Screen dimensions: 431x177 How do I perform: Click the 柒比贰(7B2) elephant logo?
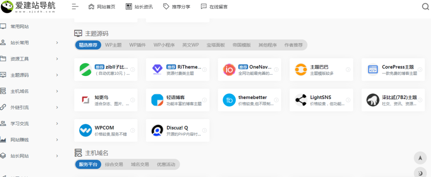click(373, 100)
